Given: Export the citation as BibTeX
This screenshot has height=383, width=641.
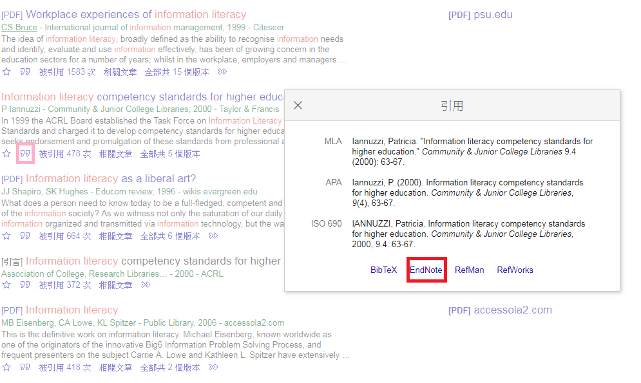Looking at the screenshot, I should pos(383,270).
